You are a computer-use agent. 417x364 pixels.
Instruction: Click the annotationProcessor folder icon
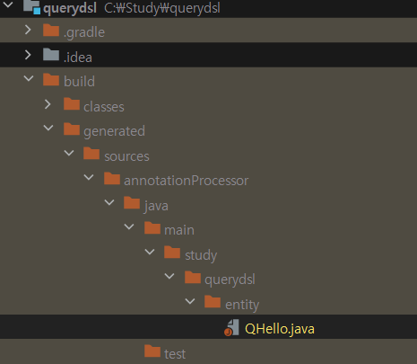pyautogui.click(x=112, y=179)
